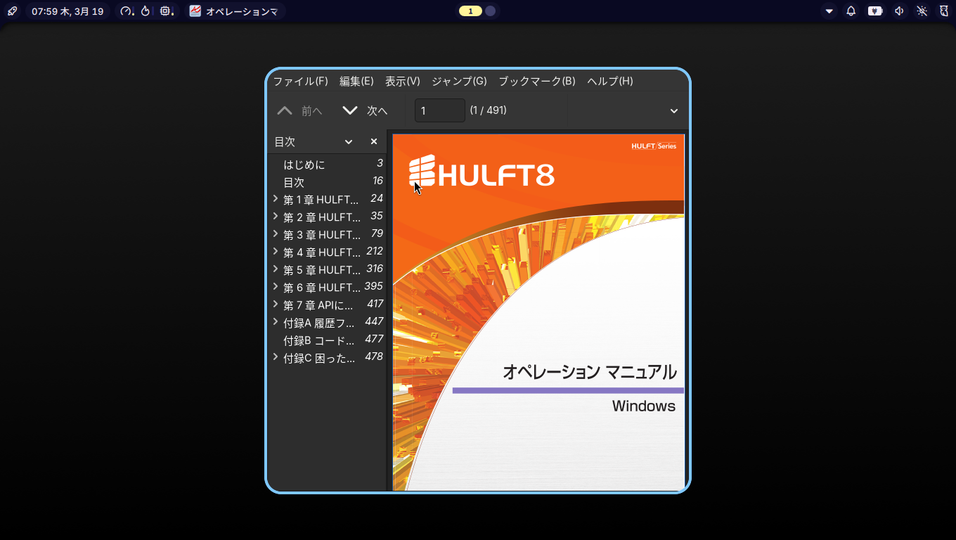Close the 目次 sidebar panel

click(374, 141)
